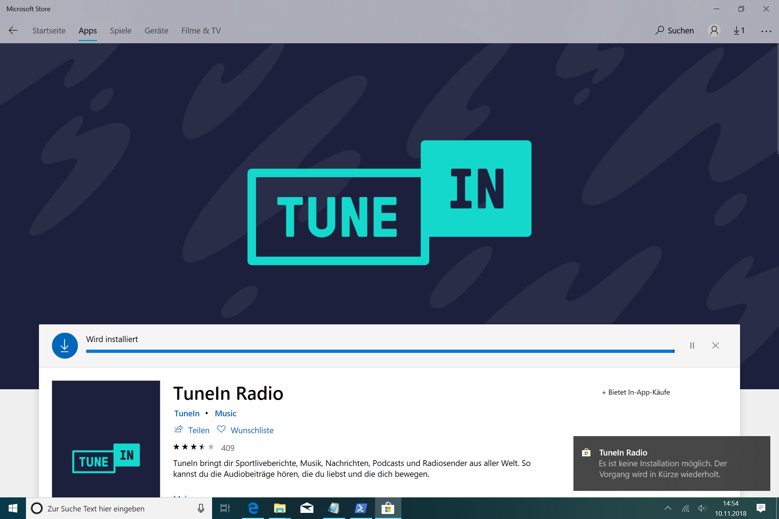779x519 pixels.
Task: Open the user account icon
Action: click(x=714, y=31)
